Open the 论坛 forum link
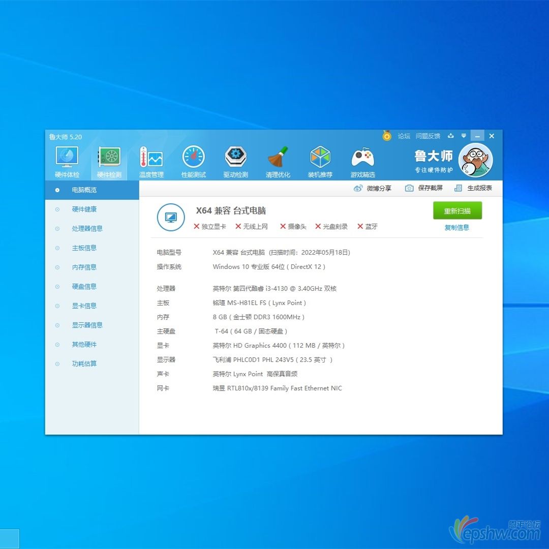 pyautogui.click(x=404, y=136)
